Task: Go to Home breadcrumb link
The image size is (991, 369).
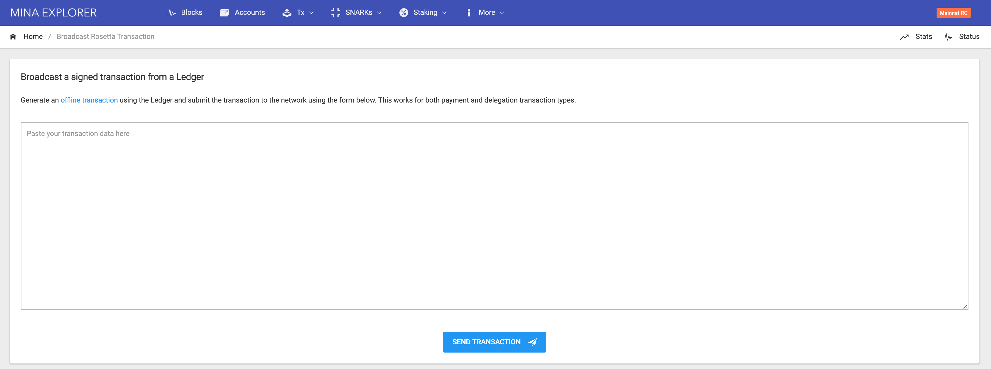Action: coord(33,36)
